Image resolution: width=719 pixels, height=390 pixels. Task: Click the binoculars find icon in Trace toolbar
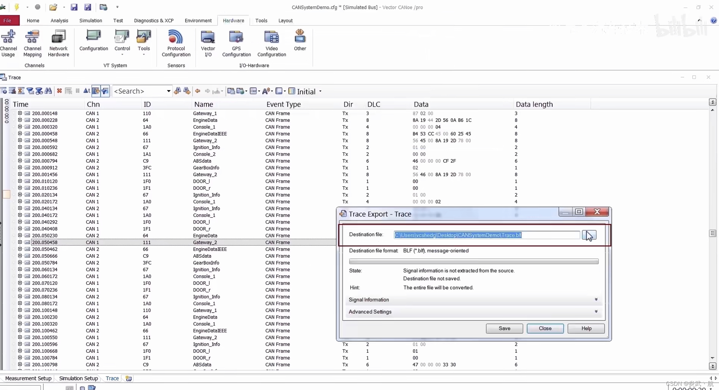48,91
